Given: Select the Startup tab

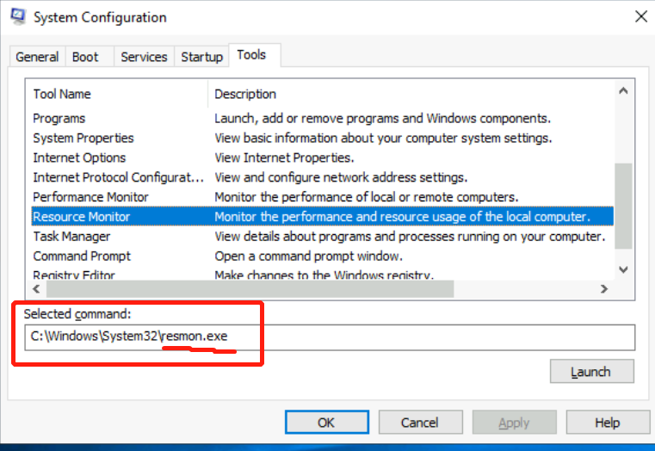Looking at the screenshot, I should (x=201, y=57).
